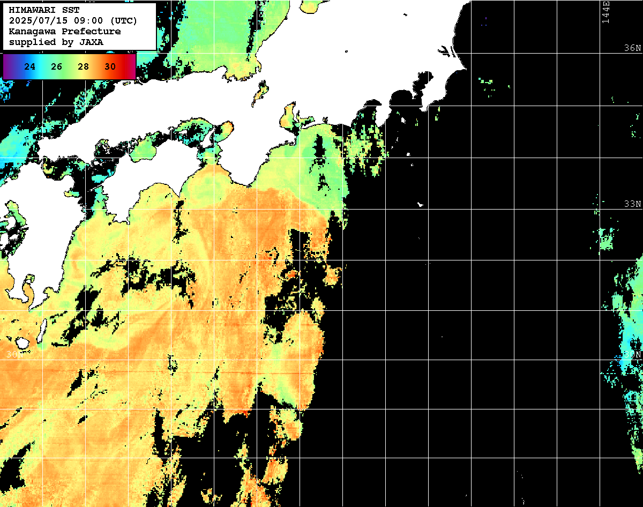Click the 24 value on temperature colorbar
Image resolution: width=643 pixels, height=507 pixels.
tap(30, 67)
